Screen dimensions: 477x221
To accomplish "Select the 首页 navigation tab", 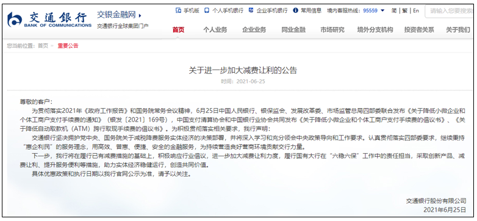I will 178,30.
